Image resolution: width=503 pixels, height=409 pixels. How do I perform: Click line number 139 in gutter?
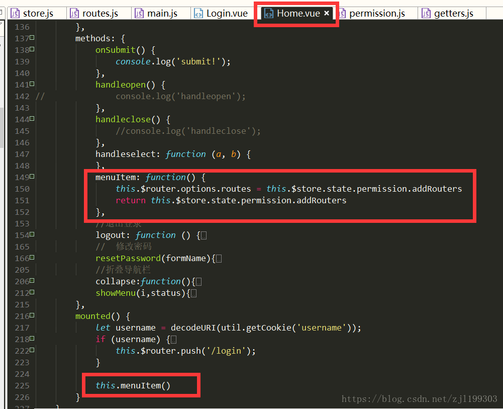[x=22, y=62]
